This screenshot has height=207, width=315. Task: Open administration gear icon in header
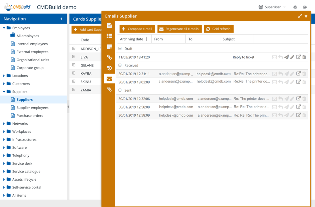(x=295, y=7)
